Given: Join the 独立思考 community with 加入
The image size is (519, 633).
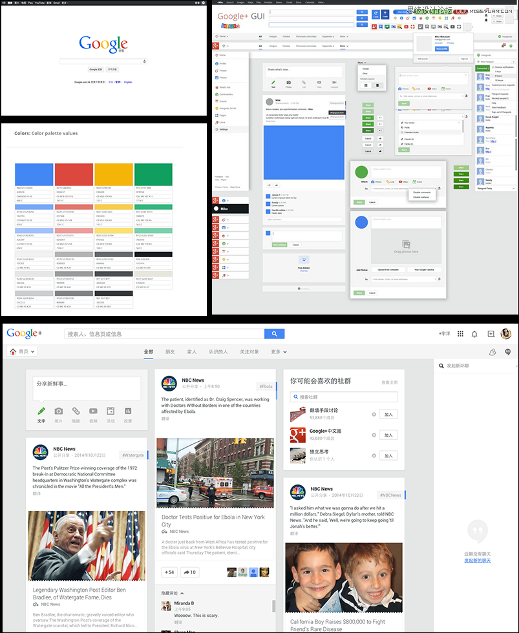Looking at the screenshot, I should tap(388, 455).
